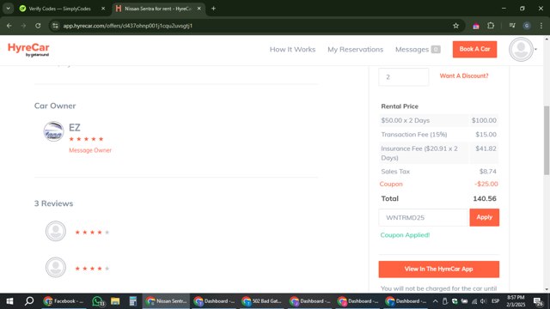This screenshot has width=550, height=309.
Task: Click the first reviewer's avatar
Action: 55,231
